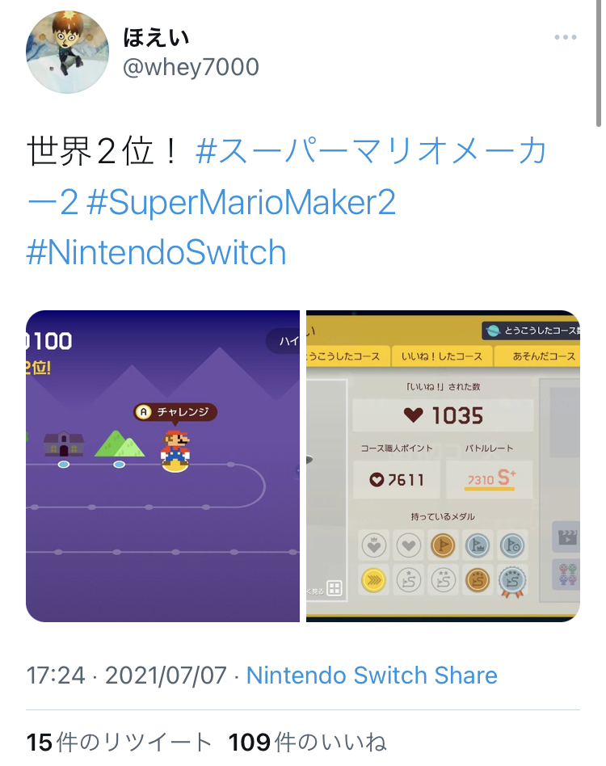View the 109 件のいいね list
Viewport: 606px width, 766px height.
(x=308, y=742)
